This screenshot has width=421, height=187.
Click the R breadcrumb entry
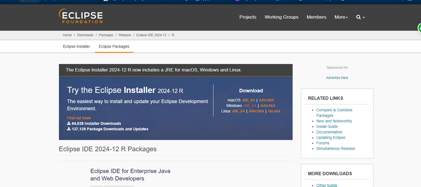click(x=173, y=35)
